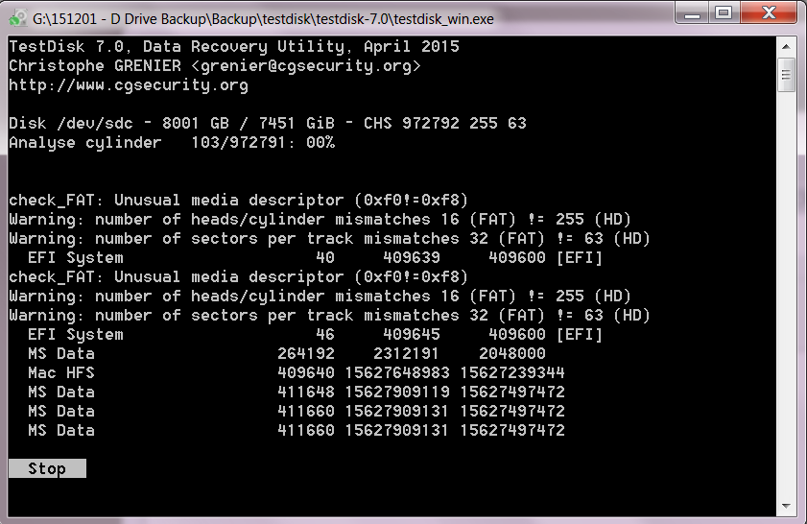Click the 'Analyse cylinder 103/972791' progress line

[x=172, y=143]
